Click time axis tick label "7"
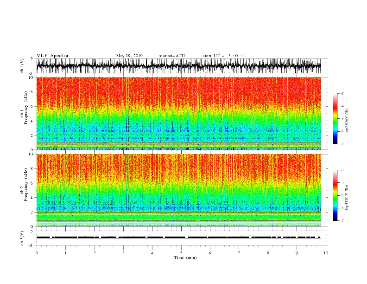 [x=239, y=253]
